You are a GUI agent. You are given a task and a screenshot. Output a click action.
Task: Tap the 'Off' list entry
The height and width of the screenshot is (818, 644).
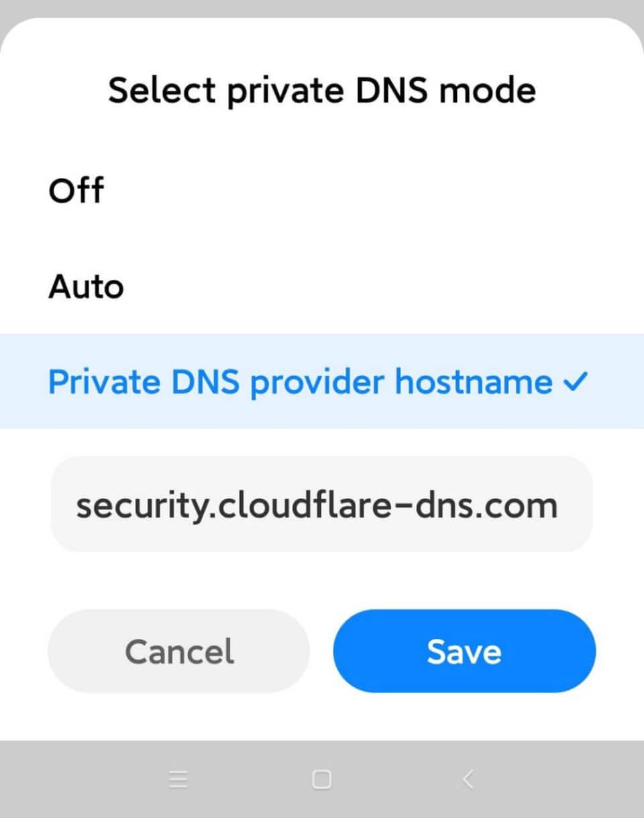coord(76,191)
